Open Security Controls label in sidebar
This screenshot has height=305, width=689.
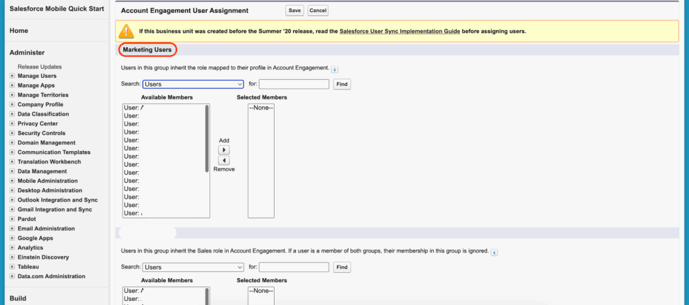click(41, 134)
